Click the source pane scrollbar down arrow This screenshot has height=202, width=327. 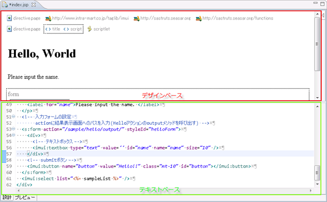coord(317,184)
